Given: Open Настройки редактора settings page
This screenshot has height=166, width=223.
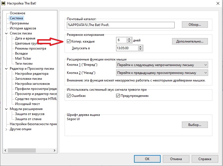Looking at the screenshot, I should tap(32, 74).
